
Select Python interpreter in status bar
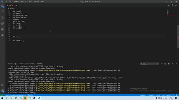15,95
